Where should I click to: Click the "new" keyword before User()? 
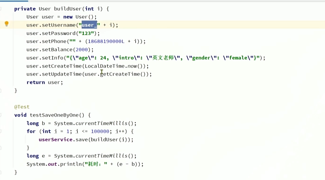click(x=68, y=17)
